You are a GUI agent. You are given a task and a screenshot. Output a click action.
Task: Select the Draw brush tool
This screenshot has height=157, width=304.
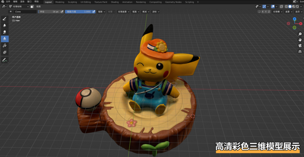tap(5, 19)
